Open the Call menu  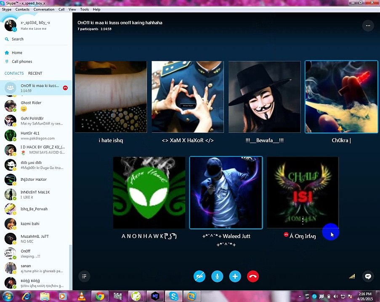[61, 9]
